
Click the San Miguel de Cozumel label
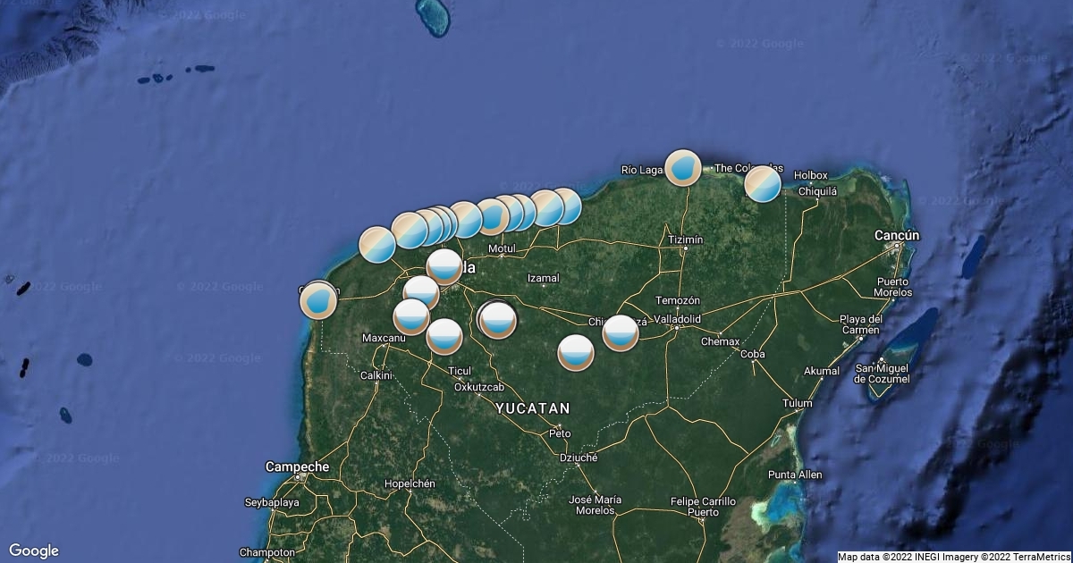click(x=882, y=374)
